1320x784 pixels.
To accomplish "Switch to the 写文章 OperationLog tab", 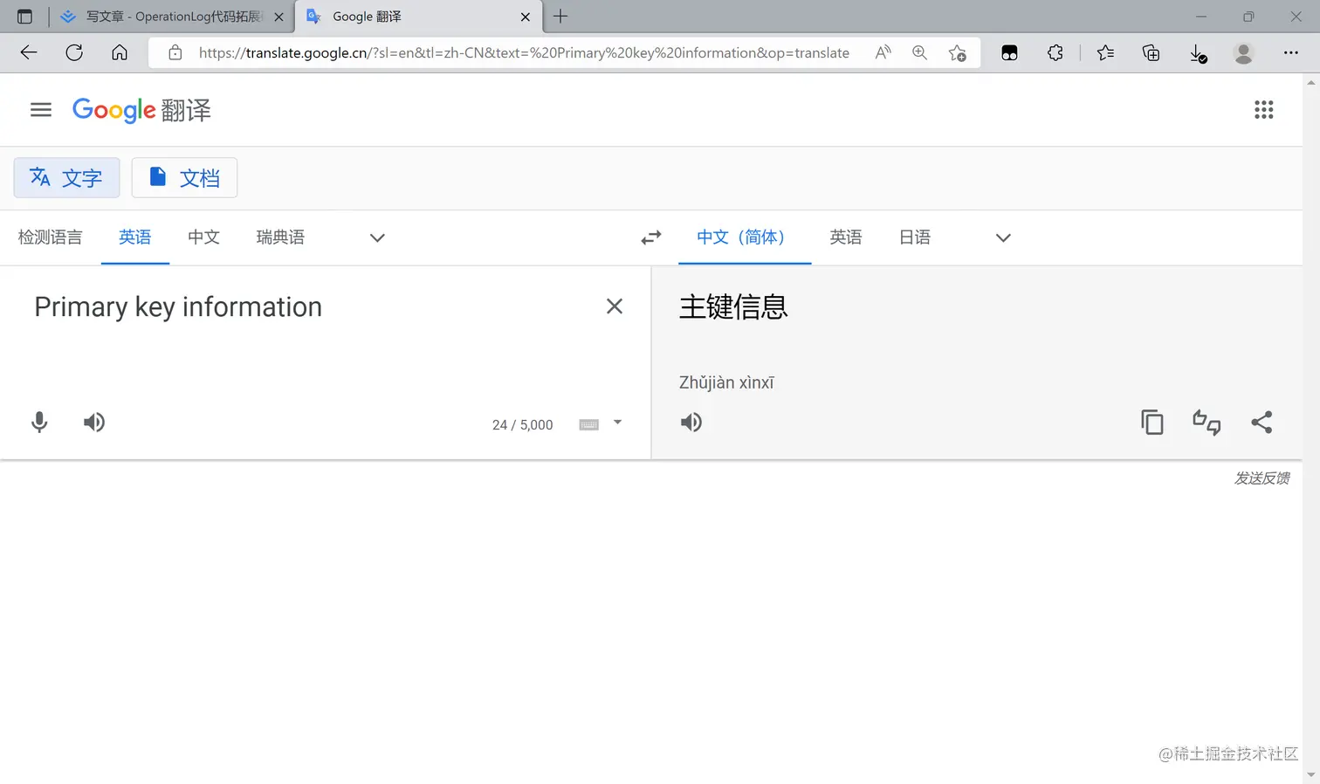I will coord(172,17).
